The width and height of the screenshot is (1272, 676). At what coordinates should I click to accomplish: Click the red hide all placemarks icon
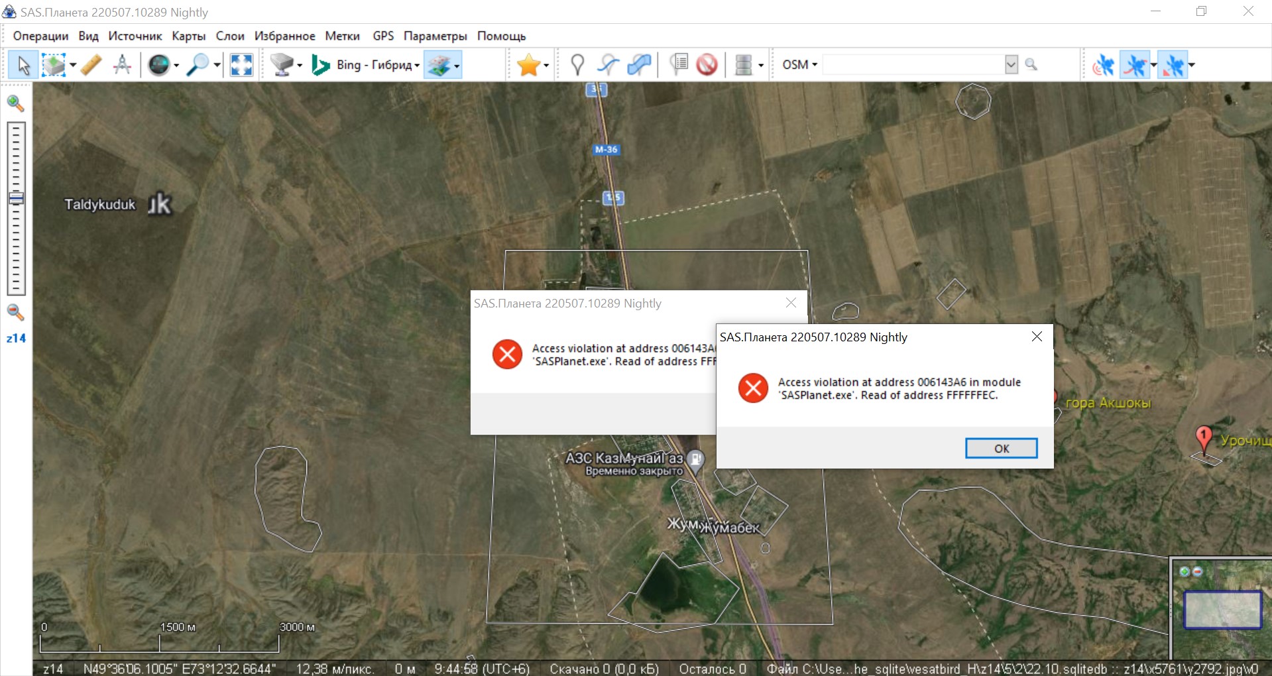pos(707,65)
